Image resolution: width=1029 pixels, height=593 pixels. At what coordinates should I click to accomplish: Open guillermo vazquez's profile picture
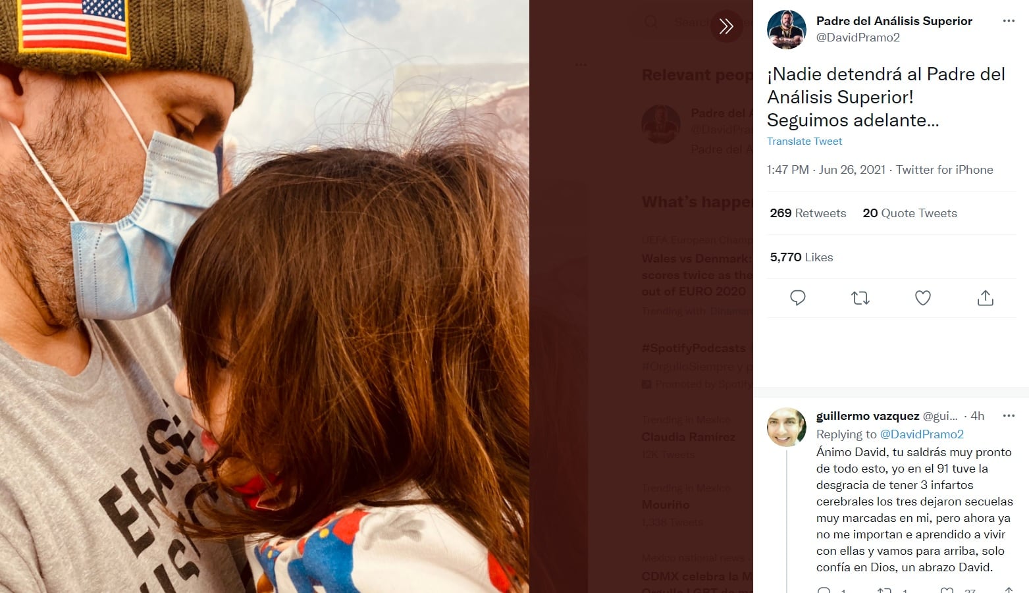point(786,427)
